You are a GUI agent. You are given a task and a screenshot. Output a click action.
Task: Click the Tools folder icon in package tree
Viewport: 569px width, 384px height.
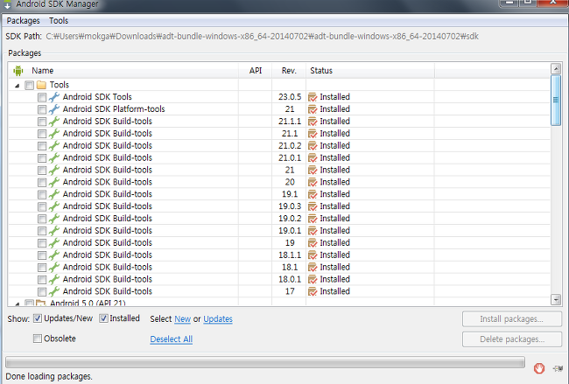pos(41,85)
